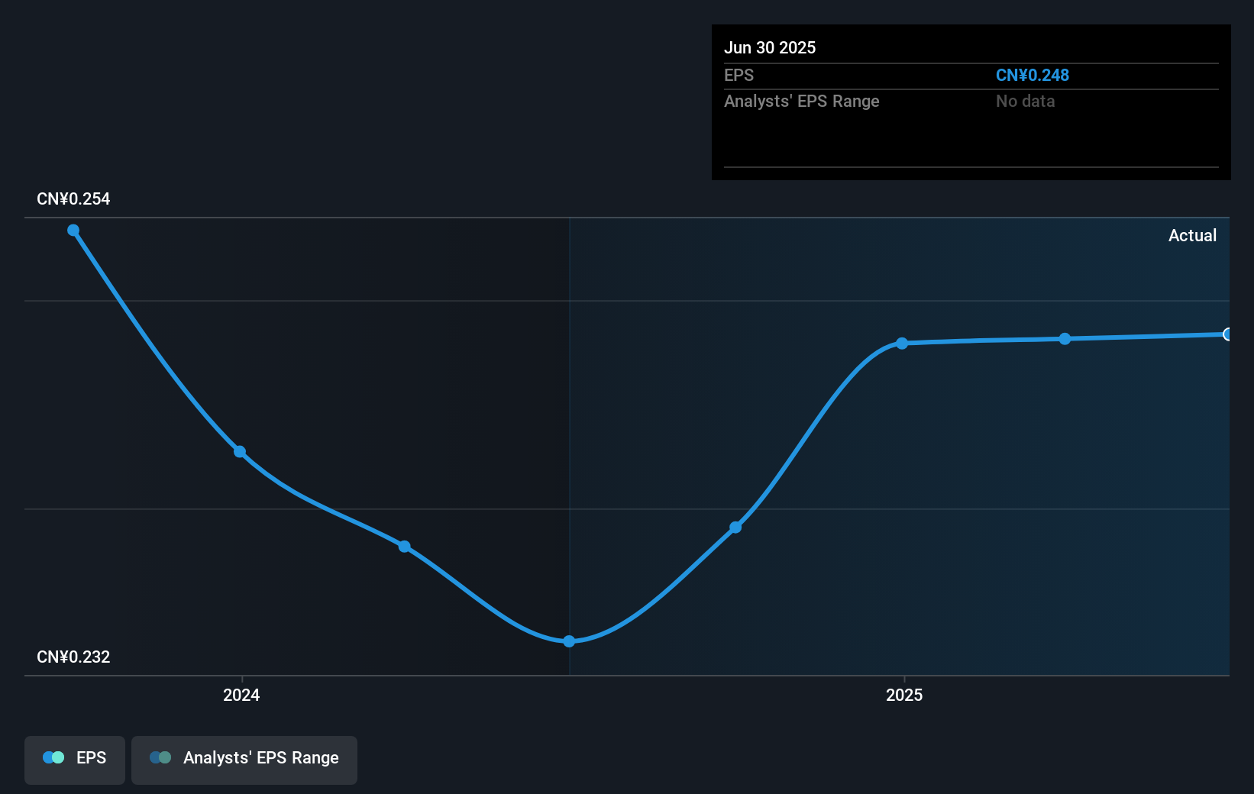Click the CN¥0.232 y-axis label

point(73,657)
